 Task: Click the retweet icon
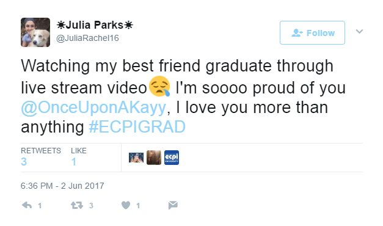(x=77, y=205)
